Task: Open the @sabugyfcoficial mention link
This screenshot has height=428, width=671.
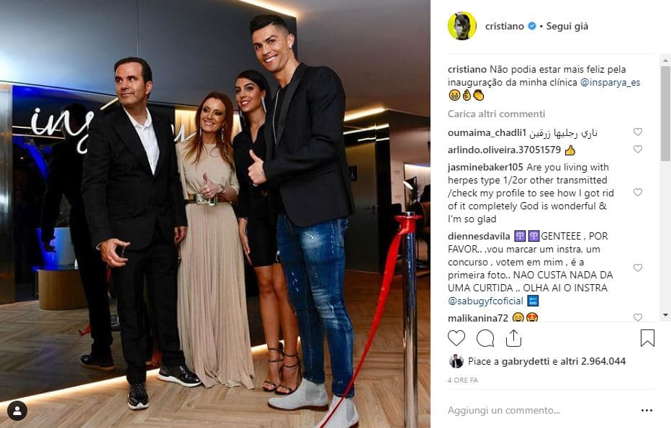Action: [485, 301]
